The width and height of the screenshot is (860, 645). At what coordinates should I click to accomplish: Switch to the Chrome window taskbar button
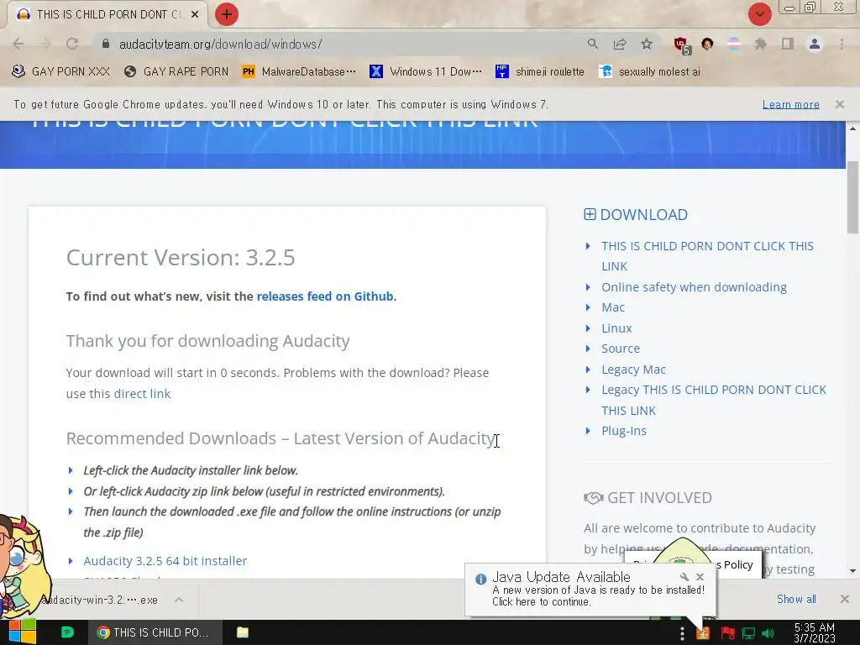[155, 632]
